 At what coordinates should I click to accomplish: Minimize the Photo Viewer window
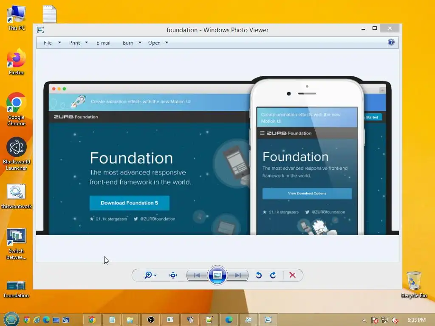(363, 28)
